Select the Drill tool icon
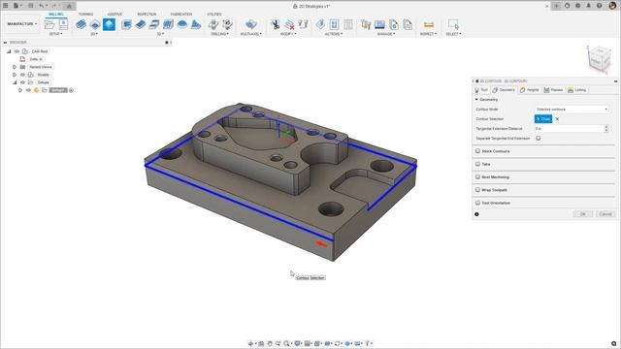This screenshot has height=349, width=621. (x=213, y=24)
